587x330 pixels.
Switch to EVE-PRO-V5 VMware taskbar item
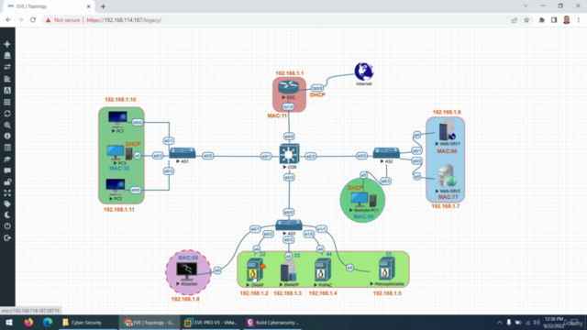point(212,323)
